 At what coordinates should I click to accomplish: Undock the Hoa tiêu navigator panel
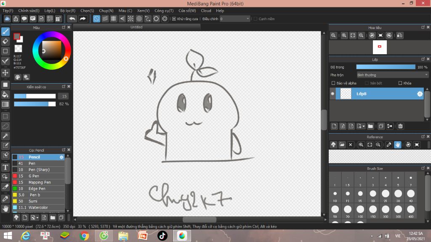point(423,27)
